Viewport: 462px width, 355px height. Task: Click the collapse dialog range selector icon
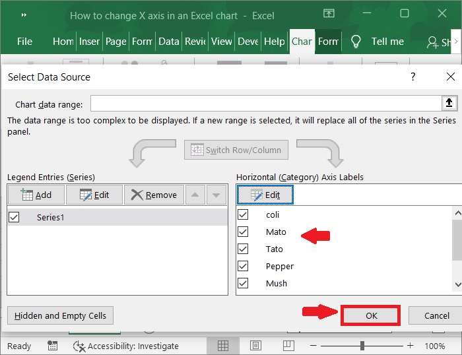[x=449, y=103]
